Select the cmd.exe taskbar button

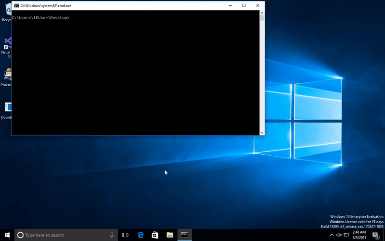184,235
